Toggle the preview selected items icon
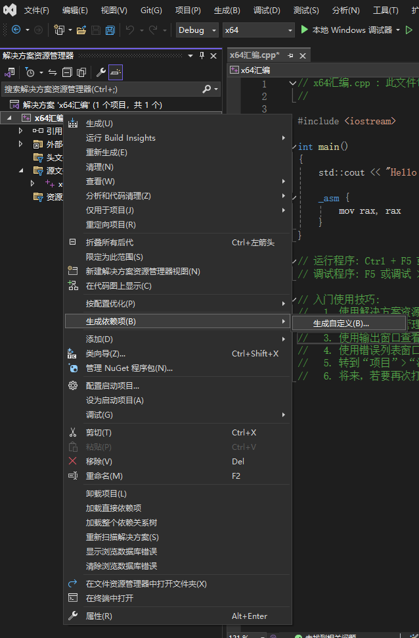Image resolution: width=419 pixels, height=638 pixels. [x=116, y=72]
